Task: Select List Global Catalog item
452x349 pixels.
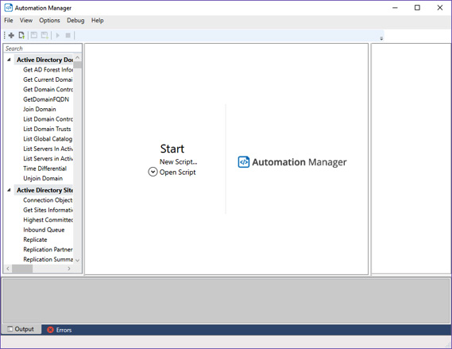Action: 48,139
